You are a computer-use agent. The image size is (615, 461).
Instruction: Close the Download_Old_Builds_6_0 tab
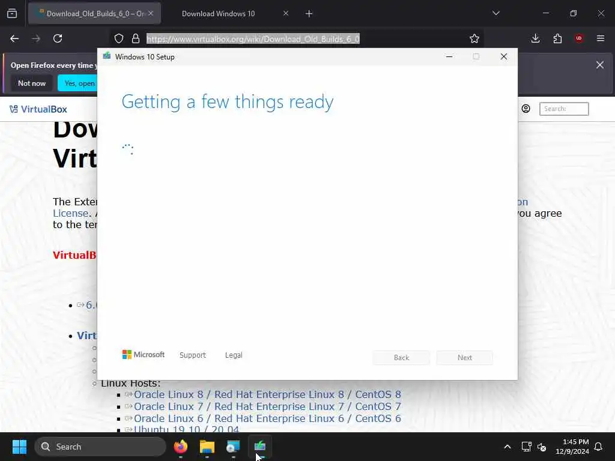click(x=151, y=13)
